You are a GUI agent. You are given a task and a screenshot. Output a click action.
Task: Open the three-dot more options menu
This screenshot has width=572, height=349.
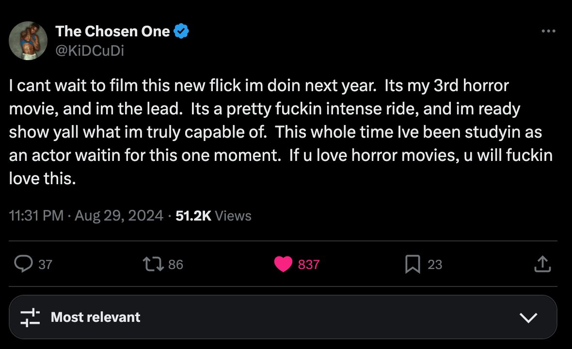point(548,32)
